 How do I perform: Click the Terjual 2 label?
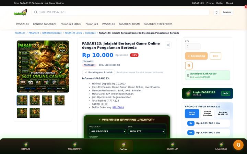88,61
